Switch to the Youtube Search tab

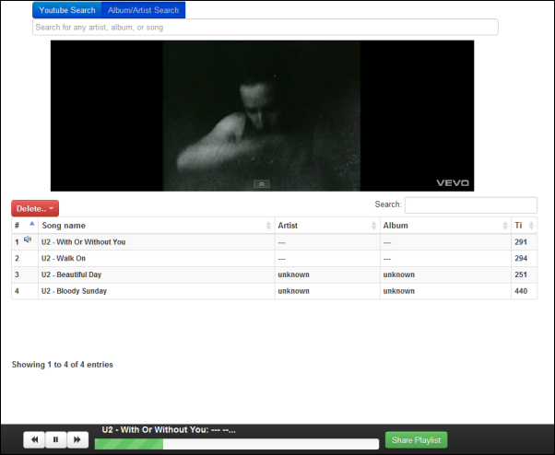(67, 10)
